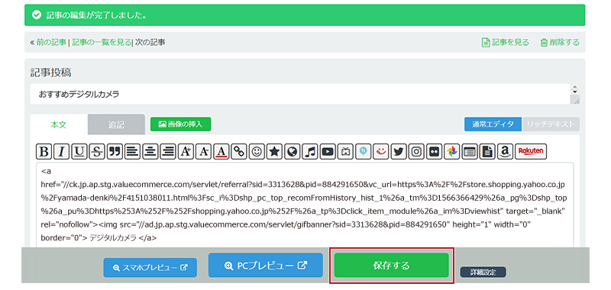Image resolution: width=611 pixels, height=290 pixels.
Task: Click 削除する to delete the article
Action: (x=560, y=43)
